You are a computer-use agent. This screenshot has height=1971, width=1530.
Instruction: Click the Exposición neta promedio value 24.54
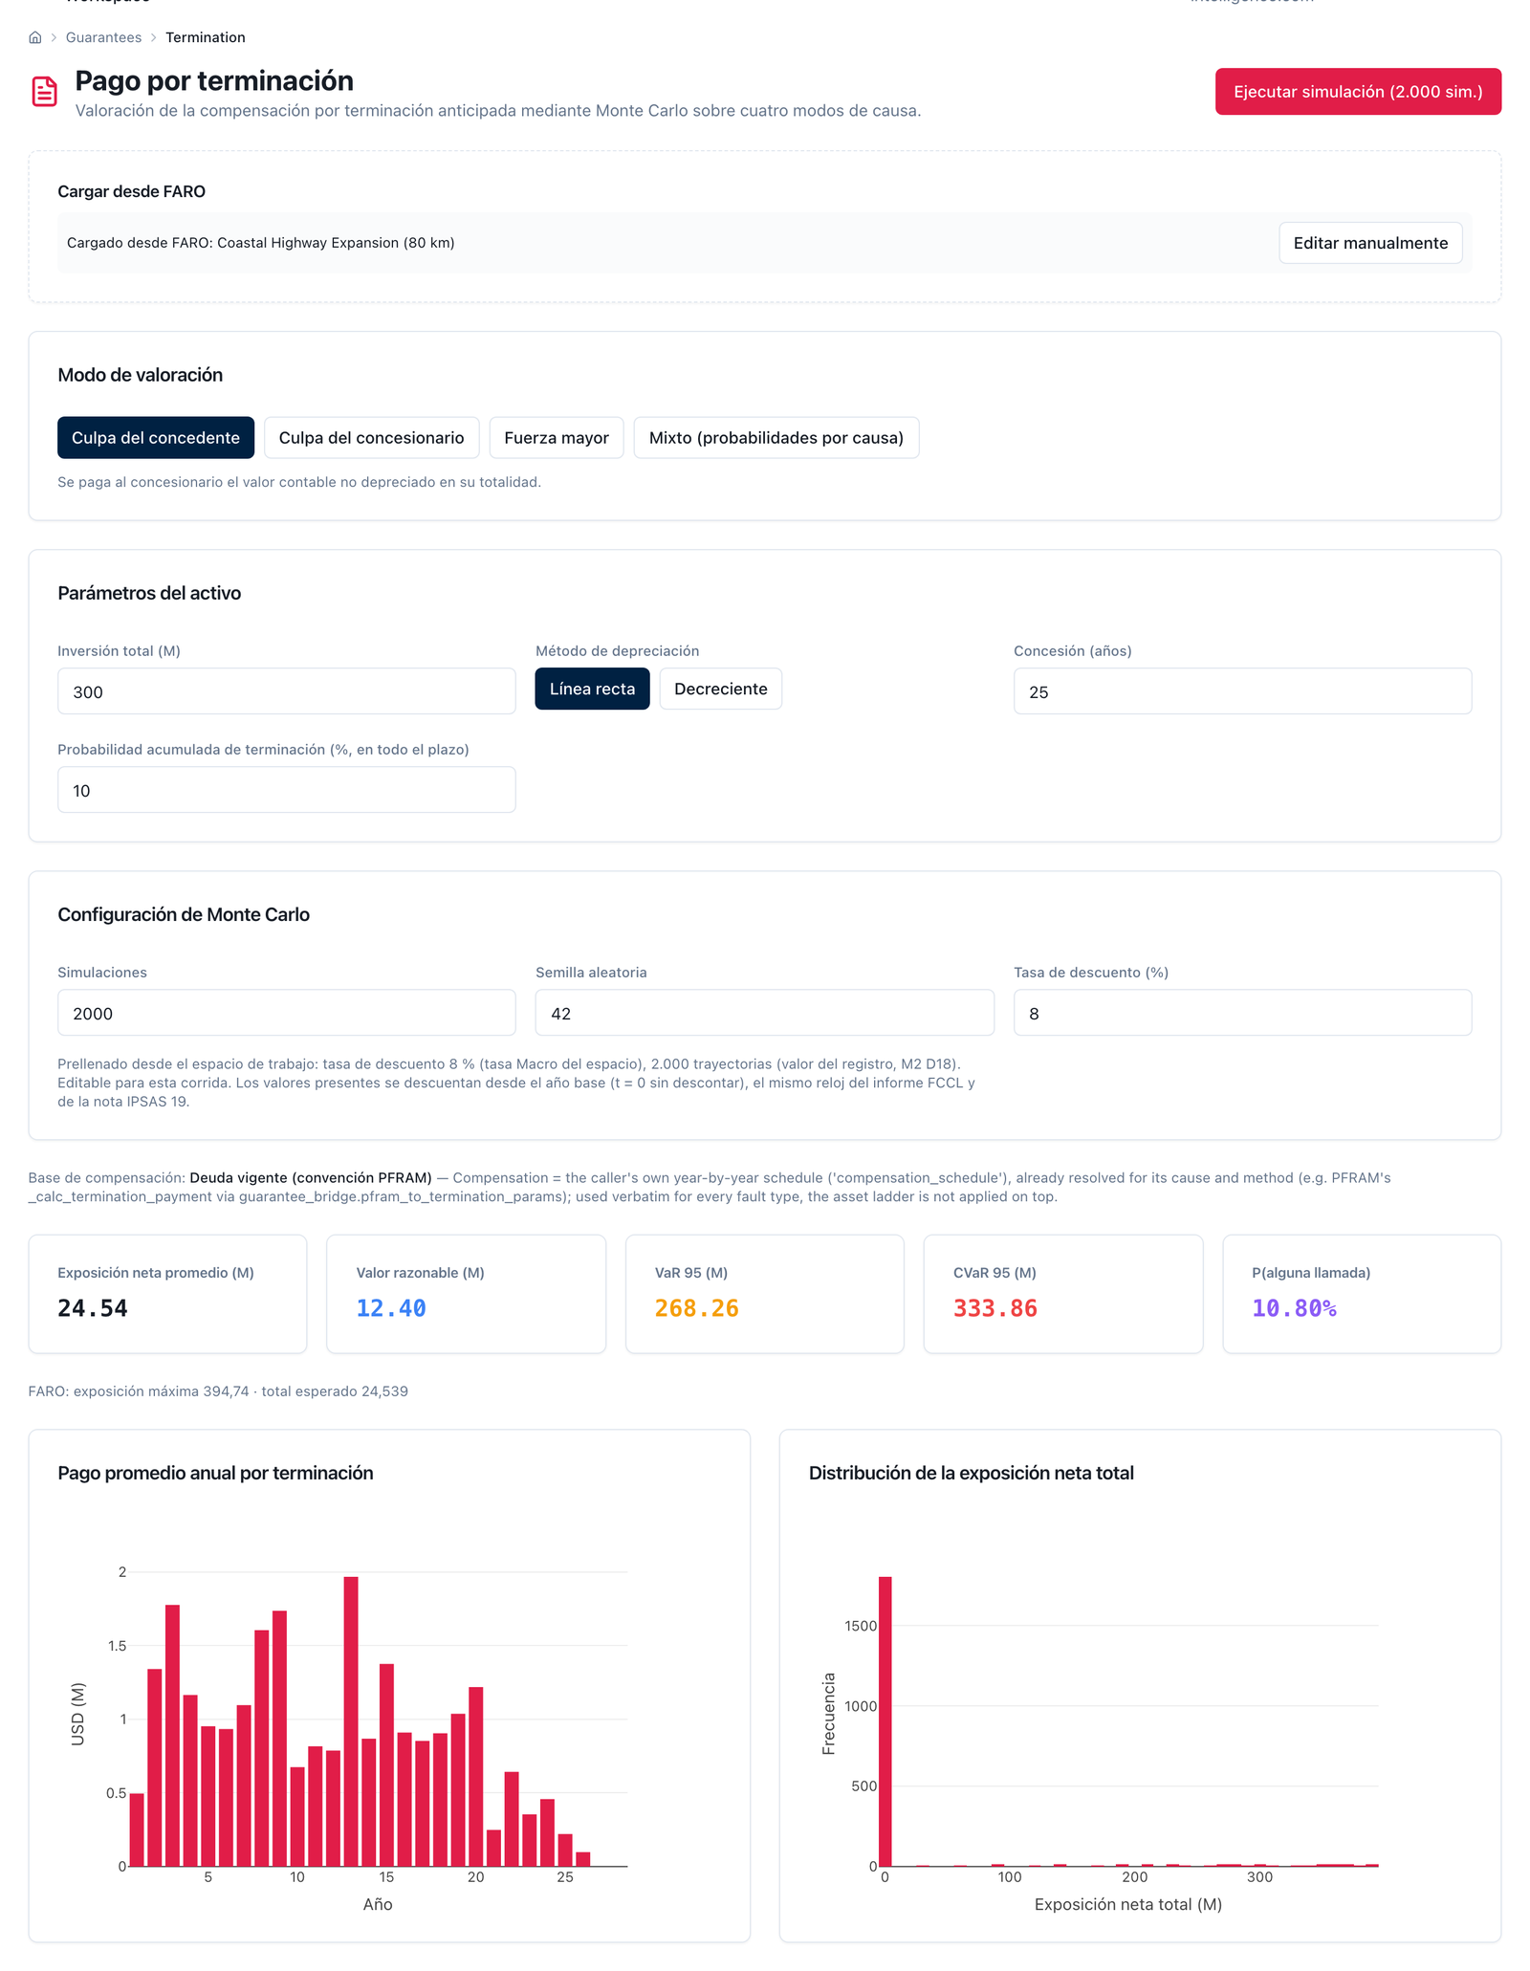tap(93, 1308)
